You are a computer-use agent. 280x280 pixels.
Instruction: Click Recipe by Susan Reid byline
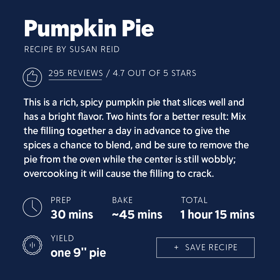pos(72,49)
